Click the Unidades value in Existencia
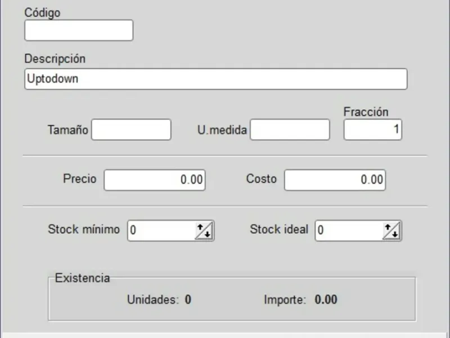 [188, 299]
